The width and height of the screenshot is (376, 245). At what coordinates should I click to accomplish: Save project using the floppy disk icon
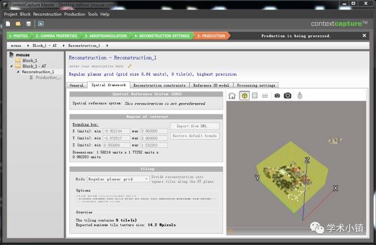click(29, 23)
